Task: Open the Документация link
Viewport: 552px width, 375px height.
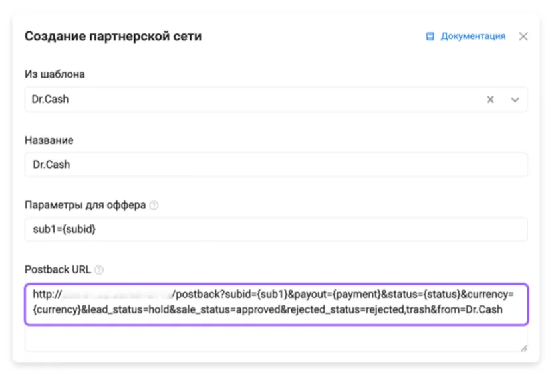Action: coord(473,37)
